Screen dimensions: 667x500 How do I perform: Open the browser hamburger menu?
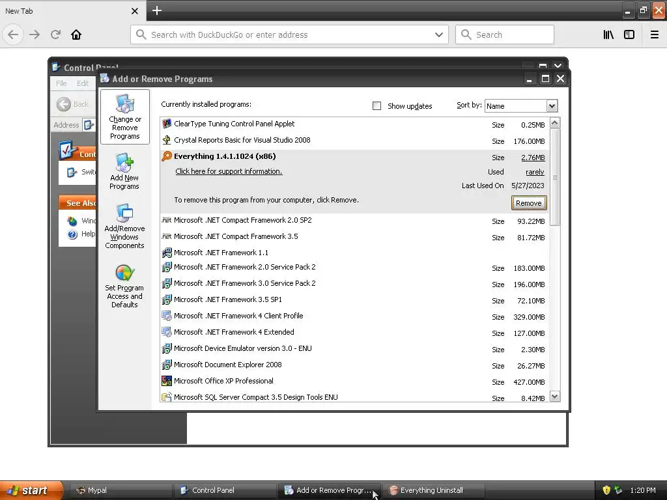[655, 35]
